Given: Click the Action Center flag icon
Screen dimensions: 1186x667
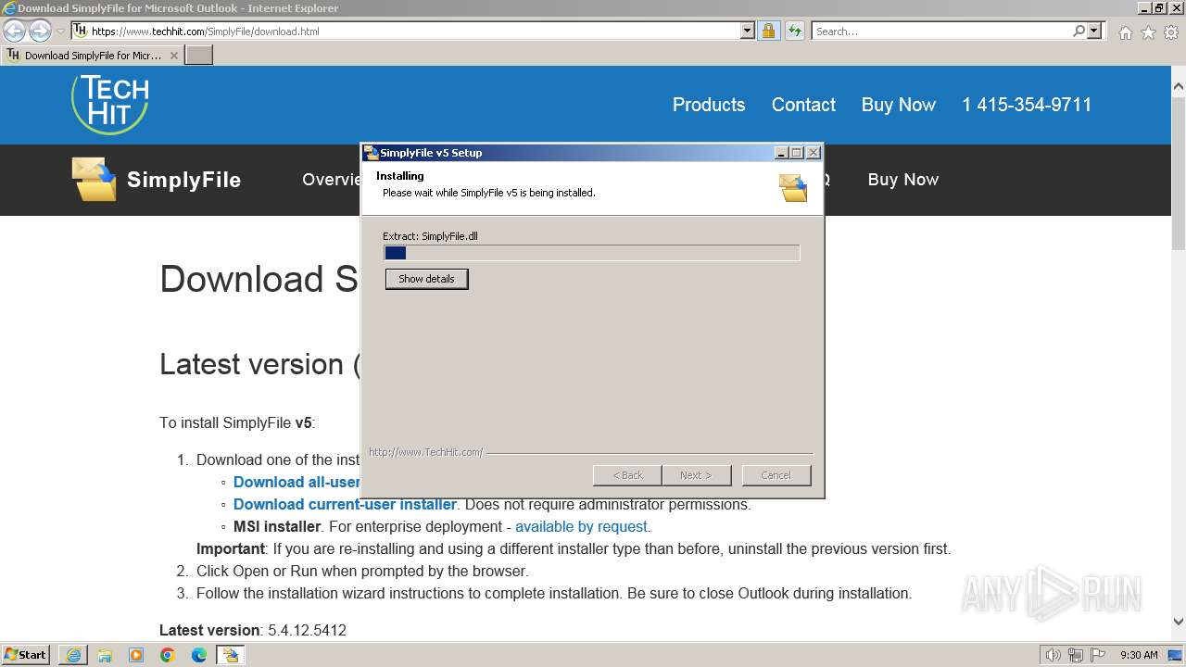Looking at the screenshot, I should [x=1097, y=655].
